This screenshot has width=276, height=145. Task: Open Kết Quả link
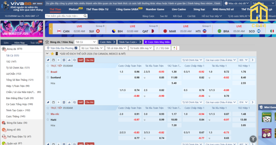tap(177, 16)
